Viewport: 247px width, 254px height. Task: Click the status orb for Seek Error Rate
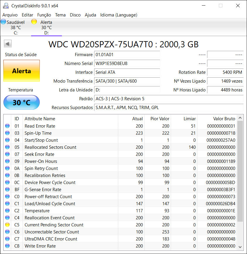pos(7,154)
